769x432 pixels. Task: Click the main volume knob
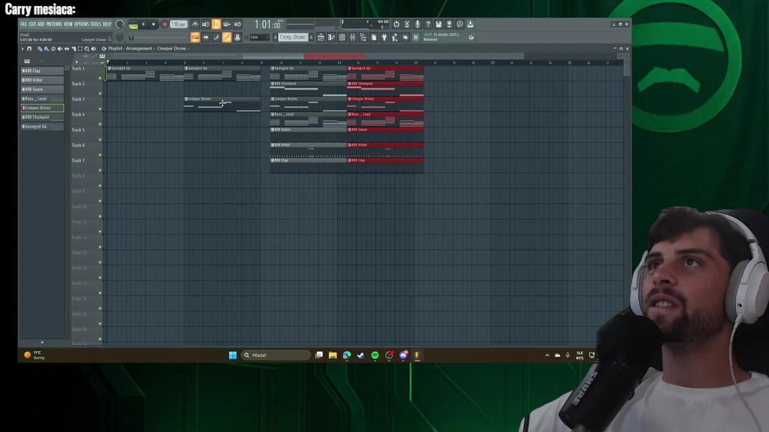pyautogui.click(x=120, y=25)
